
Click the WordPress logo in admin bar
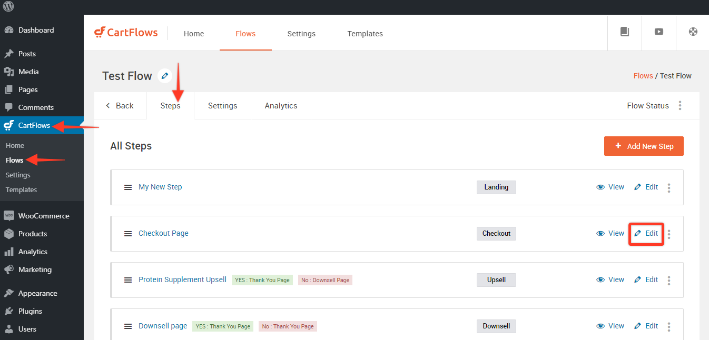click(x=8, y=7)
